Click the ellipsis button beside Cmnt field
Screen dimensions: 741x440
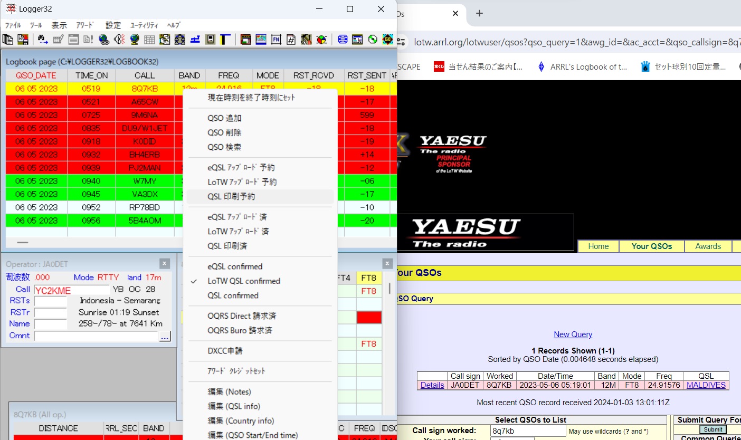coord(165,336)
